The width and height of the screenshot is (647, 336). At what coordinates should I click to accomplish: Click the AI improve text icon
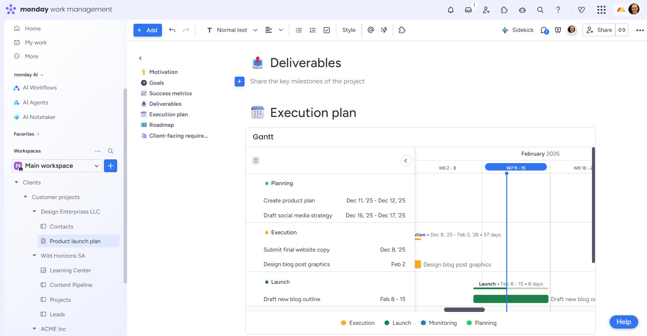[384, 30]
